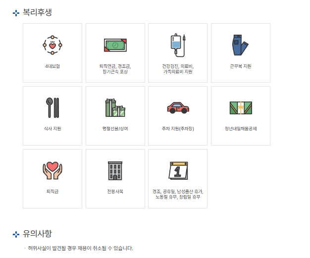310x258 pixels.
Task: Click the 유의사항 section heading
Action: click(x=37, y=234)
